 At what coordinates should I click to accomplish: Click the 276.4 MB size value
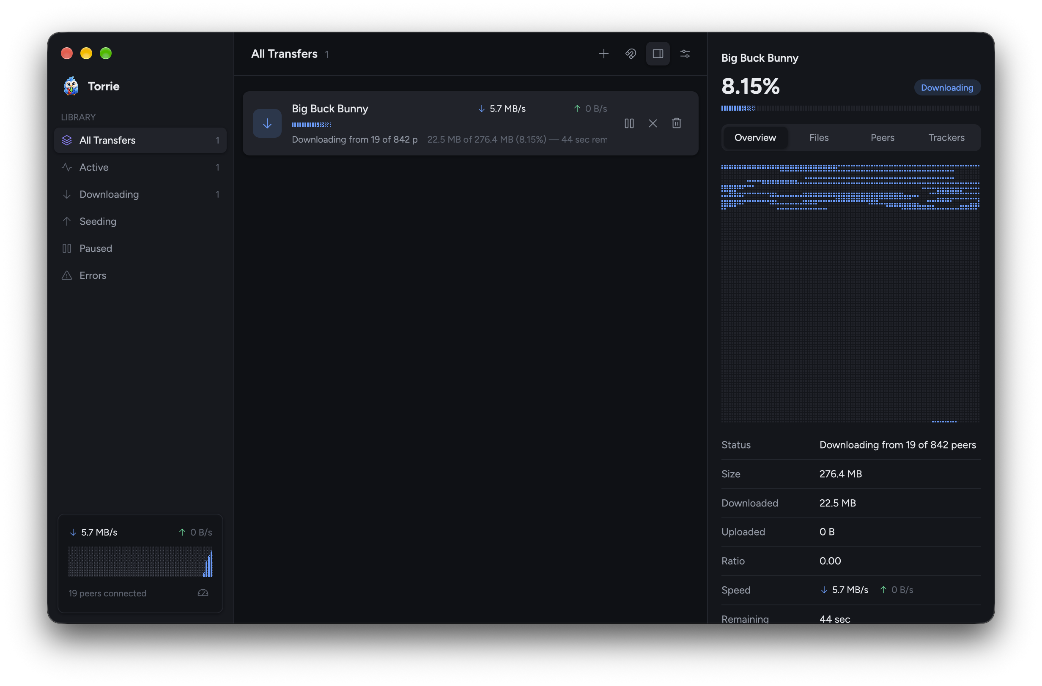coord(841,474)
